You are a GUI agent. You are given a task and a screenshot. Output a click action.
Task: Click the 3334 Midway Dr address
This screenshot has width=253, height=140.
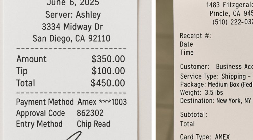tap(72, 27)
